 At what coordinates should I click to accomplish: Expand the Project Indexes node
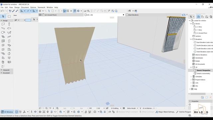click(x=191, y=80)
